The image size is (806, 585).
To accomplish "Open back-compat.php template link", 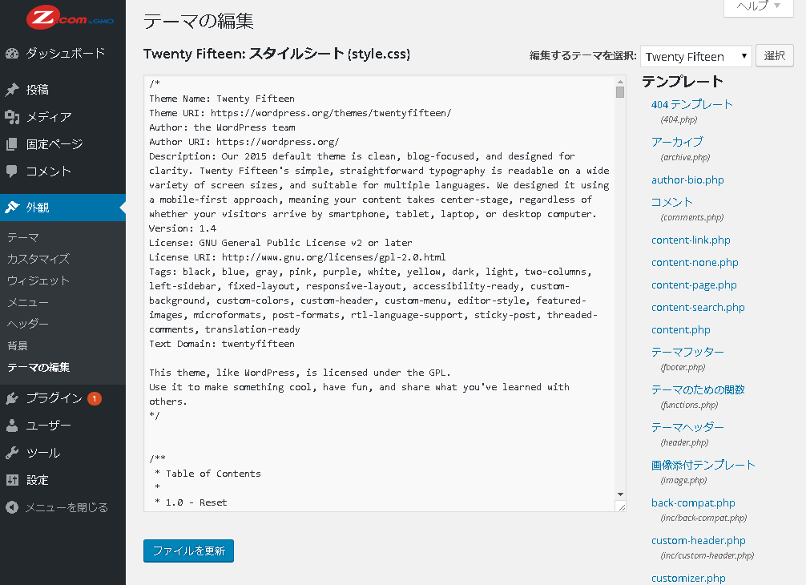I will [693, 503].
